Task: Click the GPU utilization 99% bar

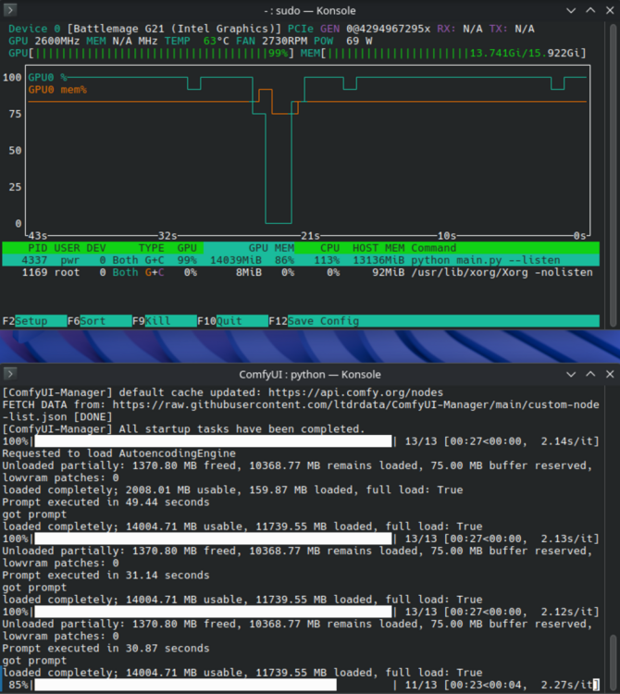Action: [152, 53]
